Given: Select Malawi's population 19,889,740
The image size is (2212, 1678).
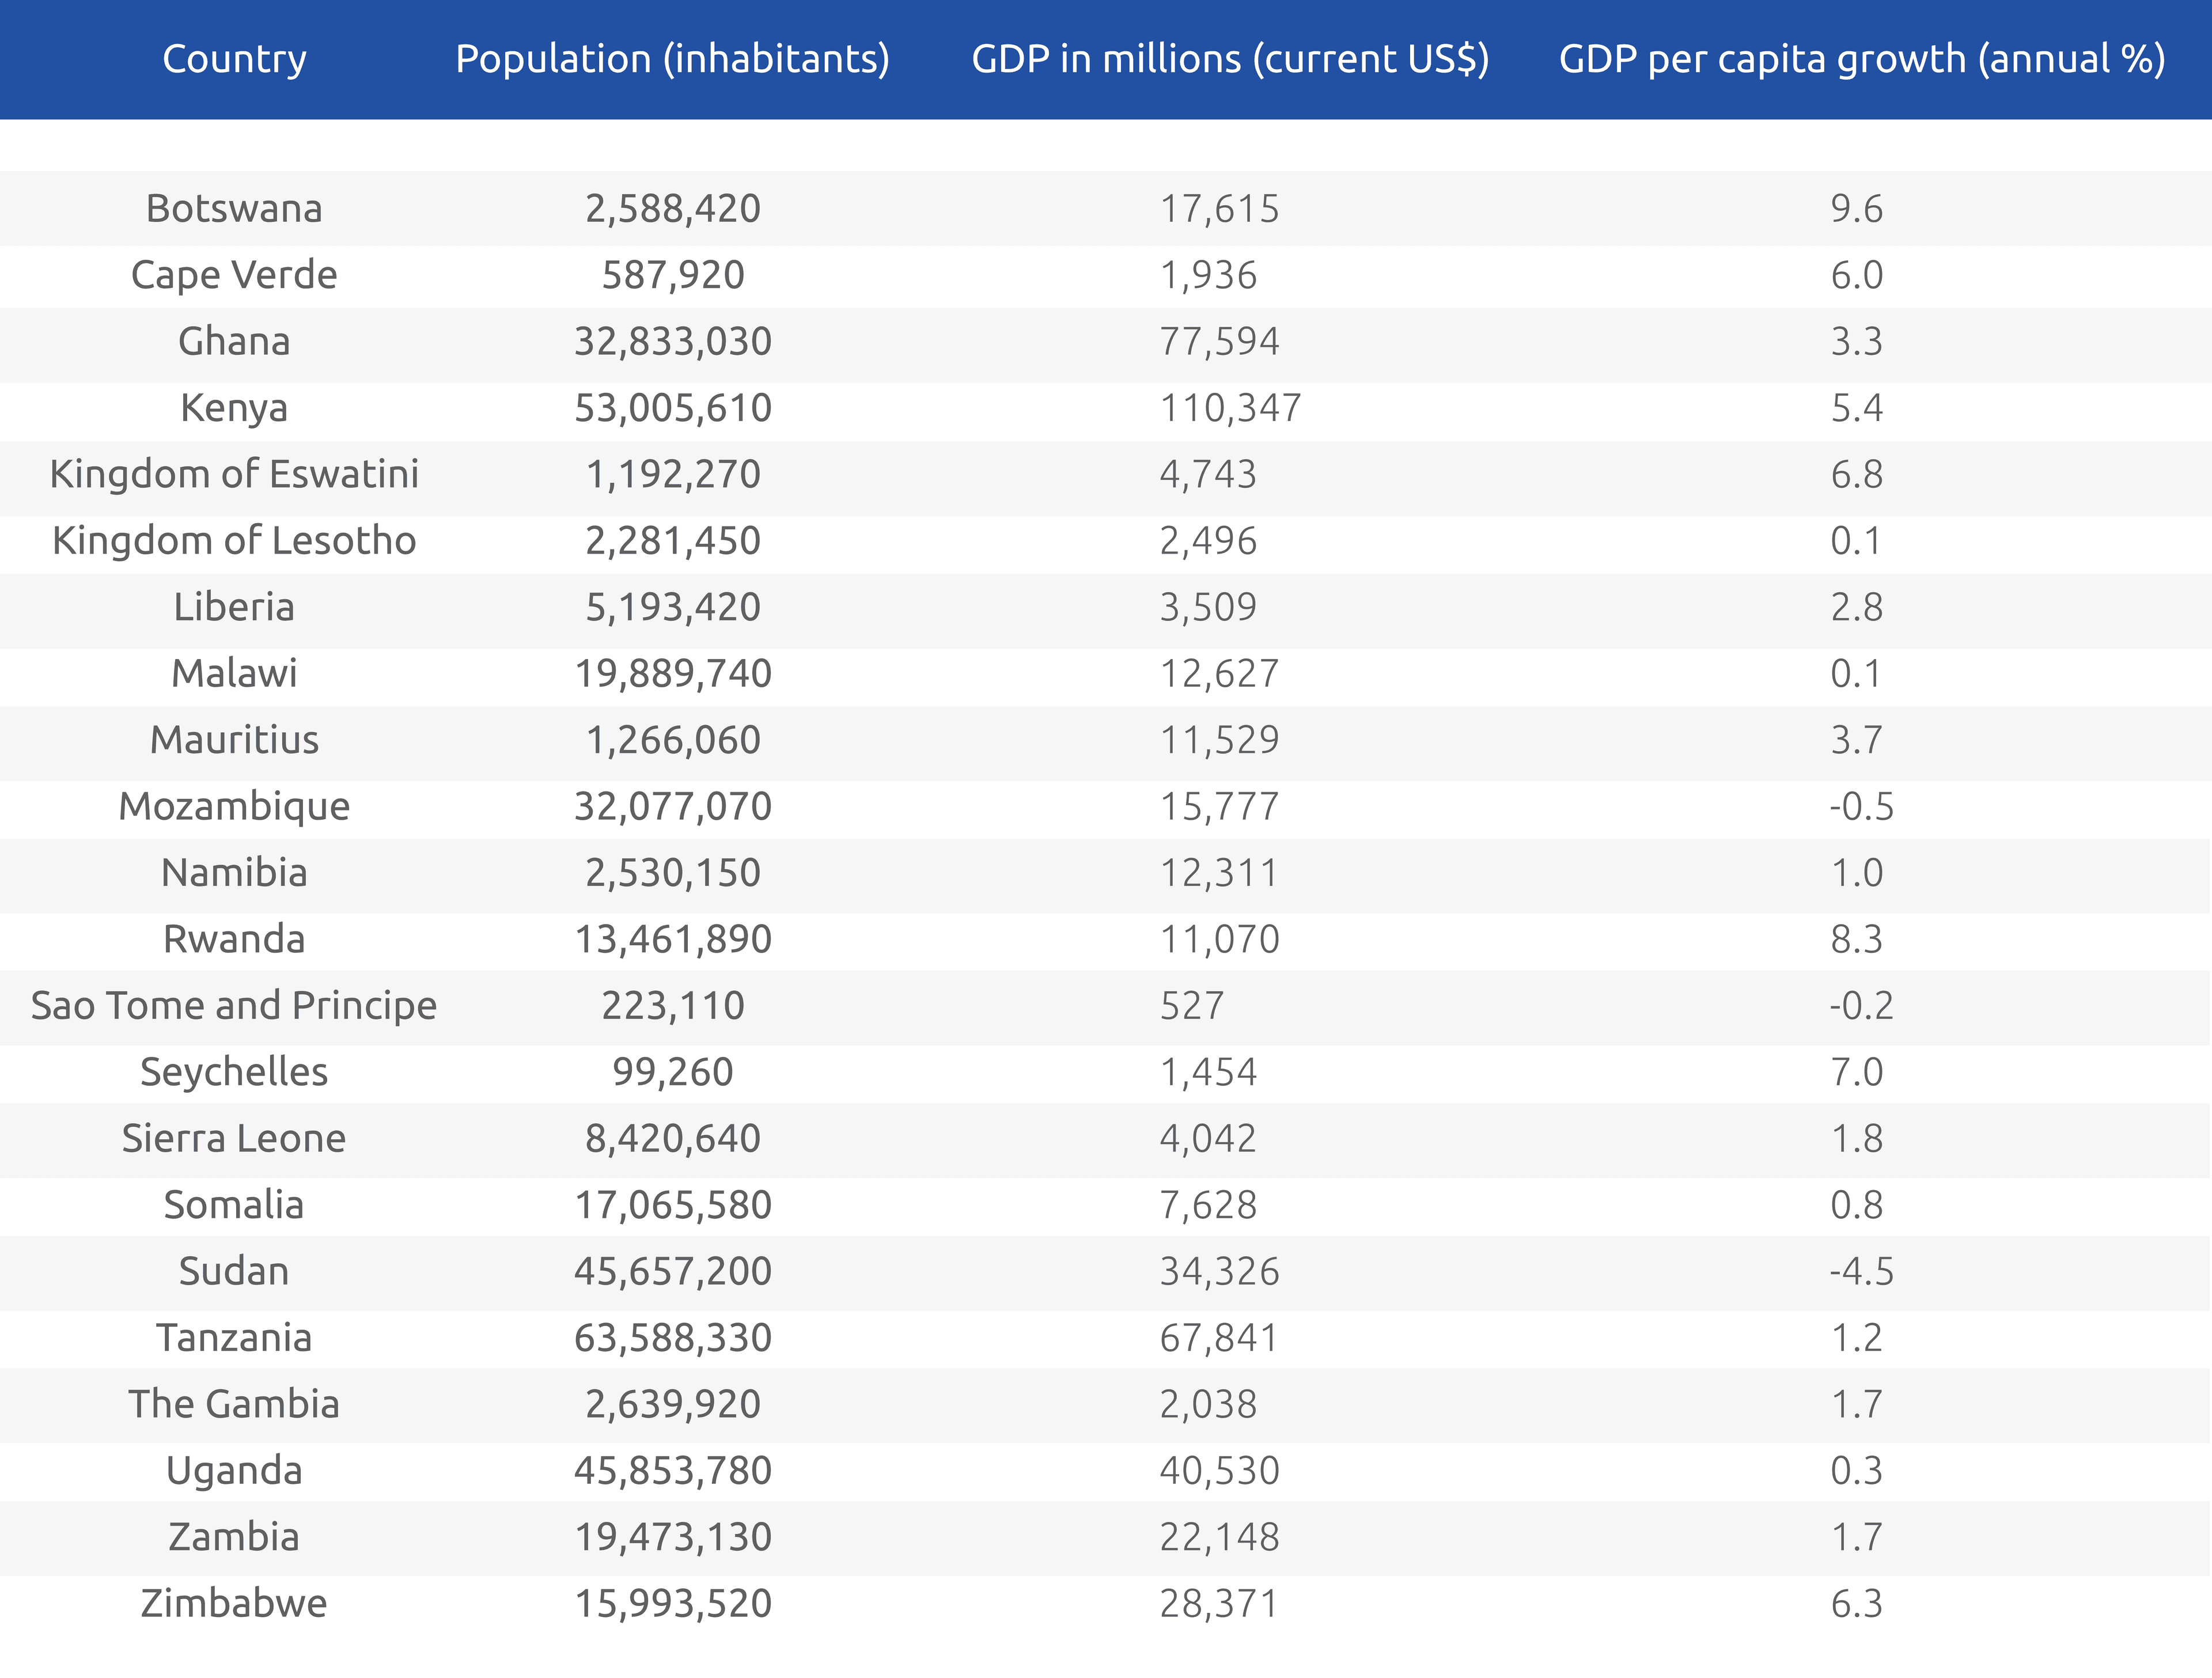Looking at the screenshot, I should click(x=673, y=674).
